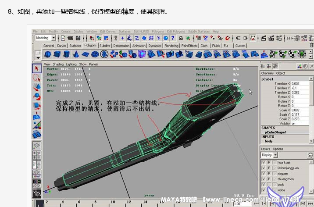Switch to the Rendering shelf tab

click(171, 46)
